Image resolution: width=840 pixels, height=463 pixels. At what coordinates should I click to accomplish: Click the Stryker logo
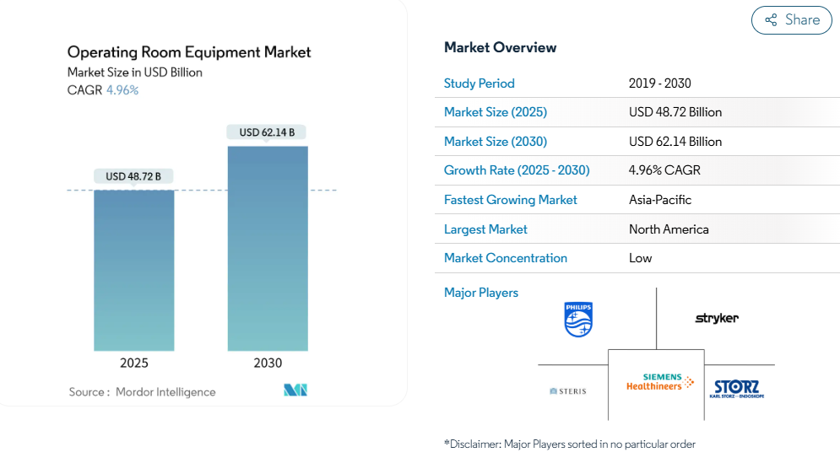coord(716,319)
